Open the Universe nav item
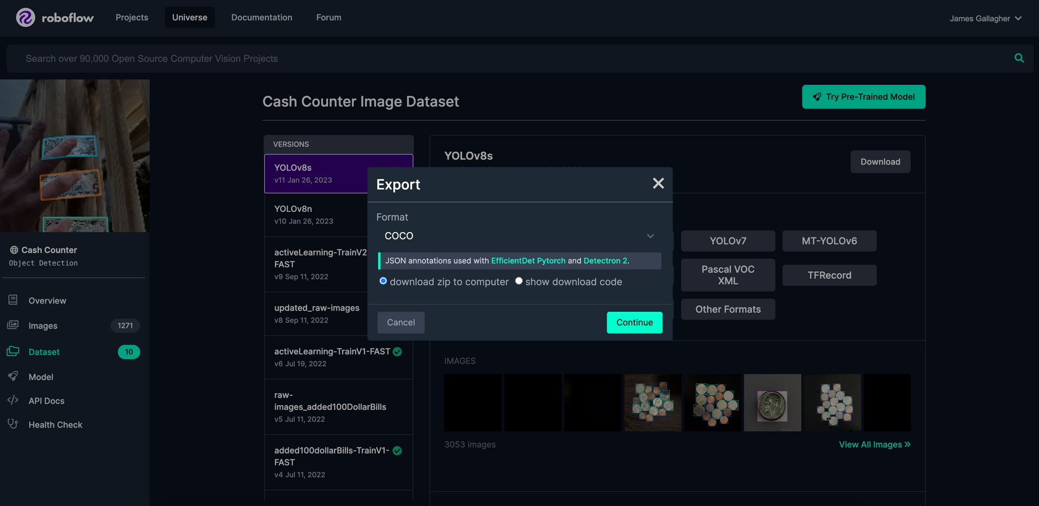This screenshot has height=506, width=1039. tap(190, 17)
